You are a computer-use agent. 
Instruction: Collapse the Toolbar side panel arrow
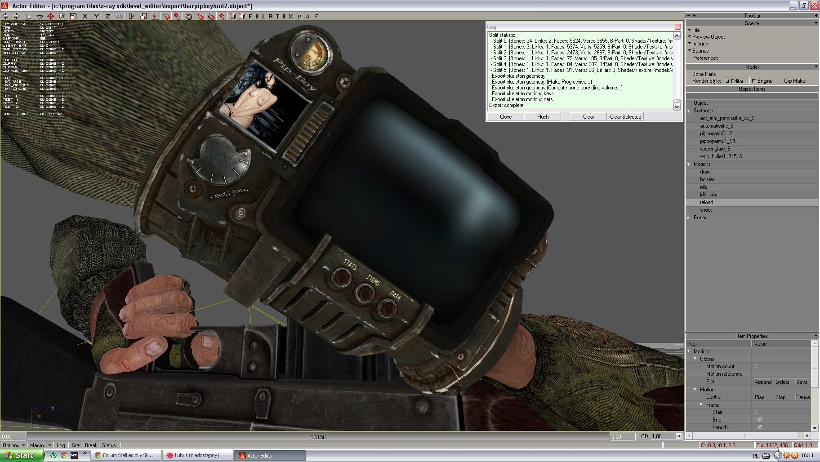[x=816, y=15]
